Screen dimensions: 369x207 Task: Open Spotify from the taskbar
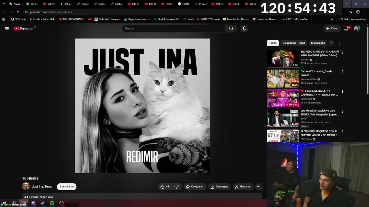(52, 203)
